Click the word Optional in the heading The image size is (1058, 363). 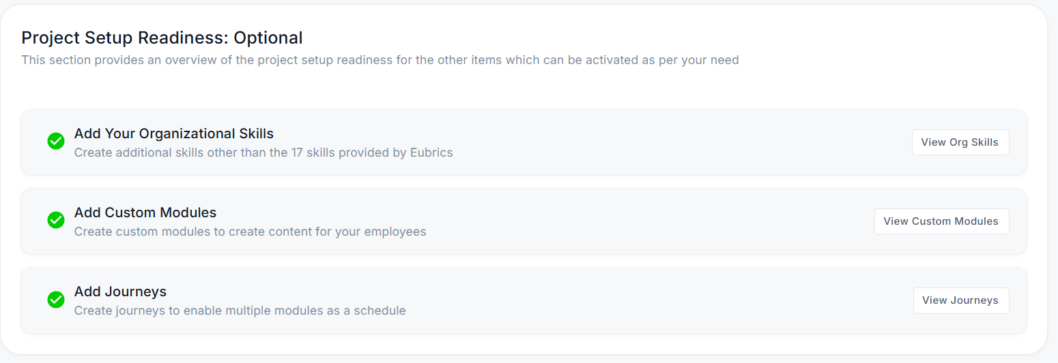click(x=268, y=37)
